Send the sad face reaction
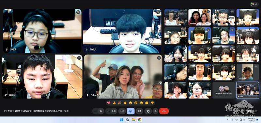Viewport: 261px width, 123px height. click(x=141, y=103)
